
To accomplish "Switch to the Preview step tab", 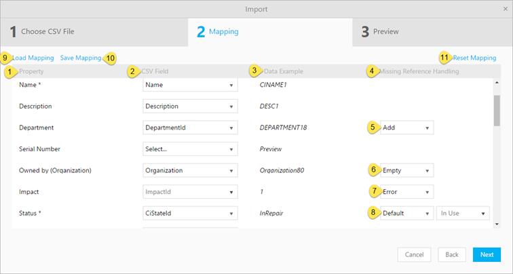I will tap(432, 31).
